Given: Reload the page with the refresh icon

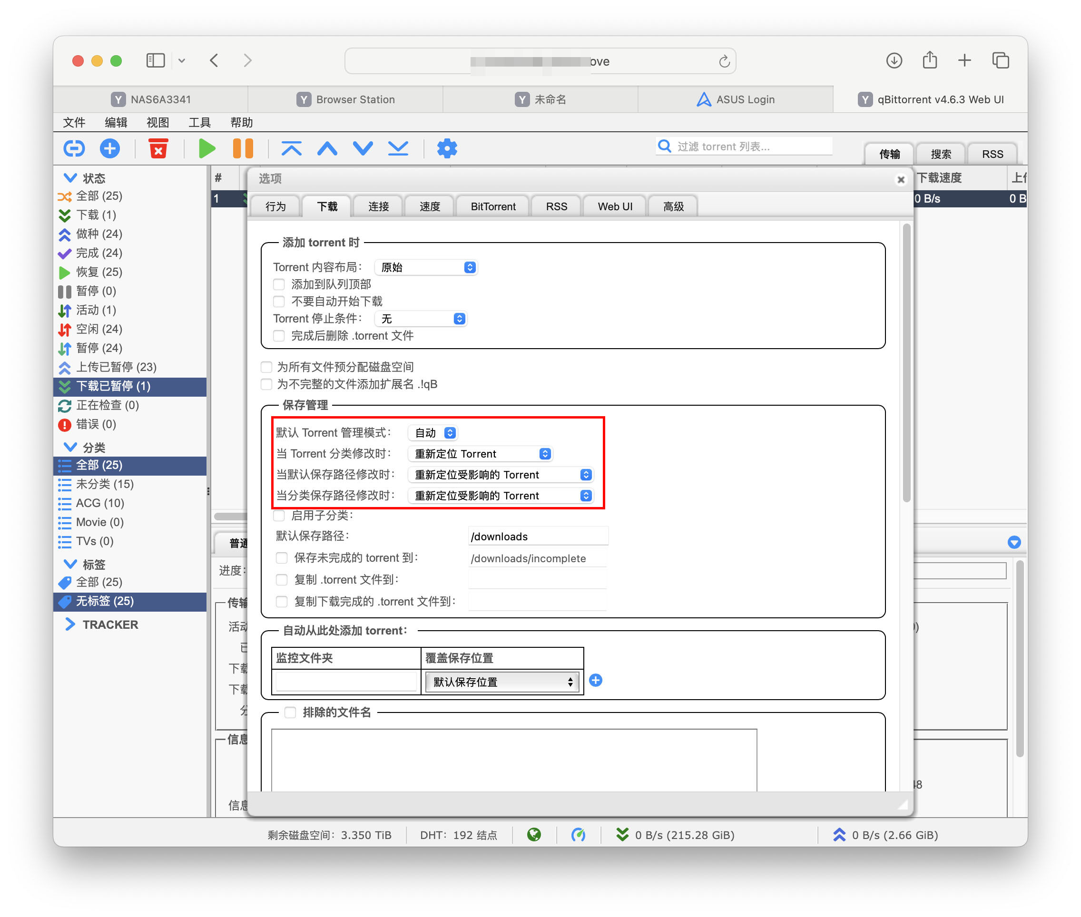Looking at the screenshot, I should point(724,61).
